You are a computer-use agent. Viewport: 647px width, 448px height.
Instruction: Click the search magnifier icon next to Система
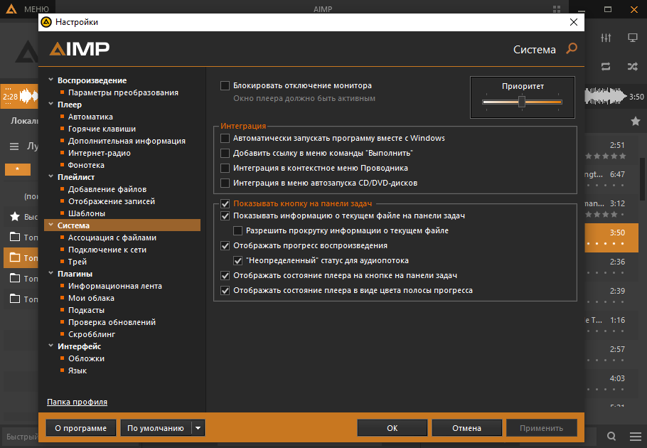pyautogui.click(x=572, y=48)
